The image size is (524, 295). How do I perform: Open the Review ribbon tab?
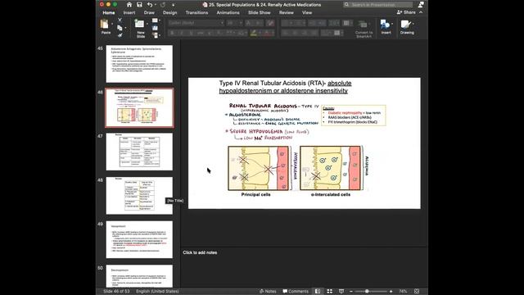287,13
